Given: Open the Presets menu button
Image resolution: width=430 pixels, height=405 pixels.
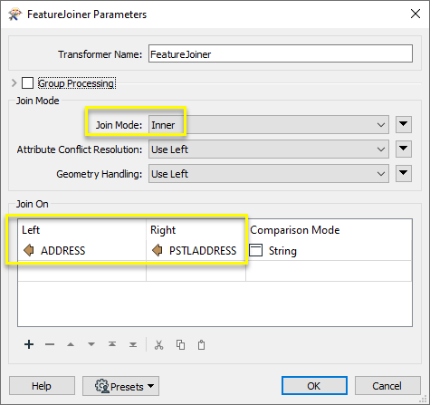Looking at the screenshot, I should (x=120, y=386).
